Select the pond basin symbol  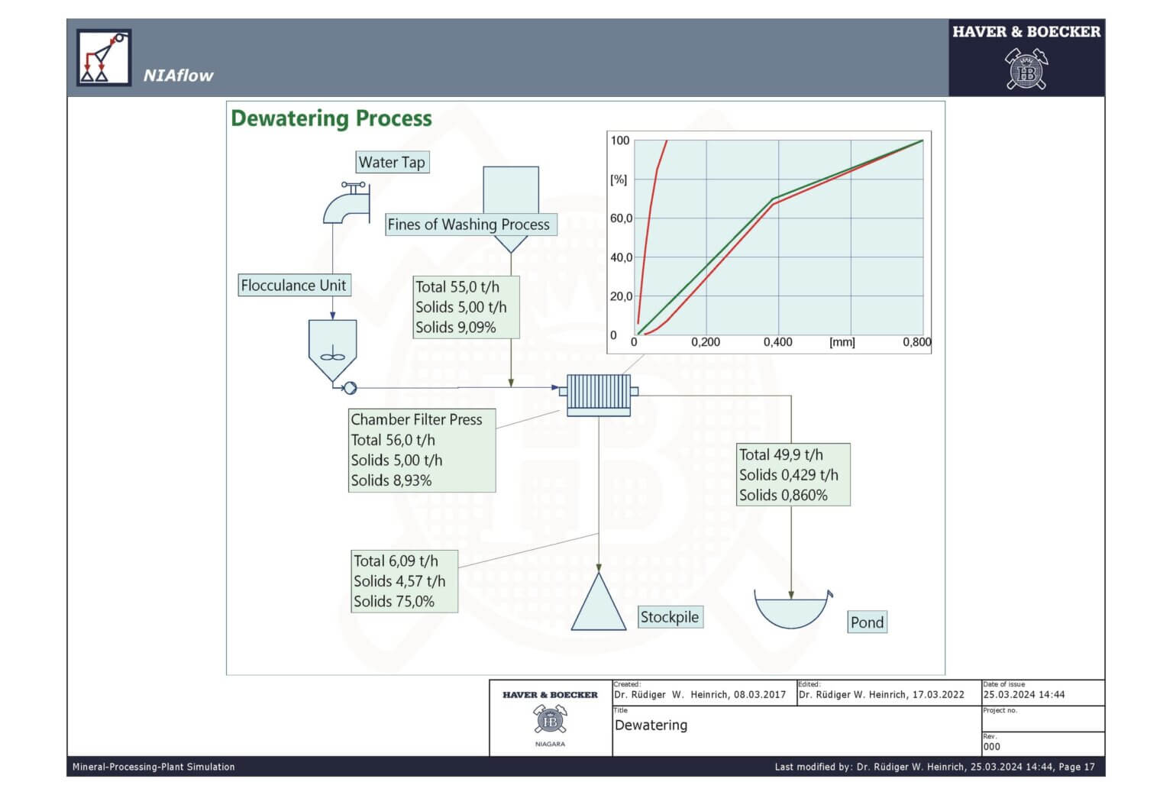point(793,609)
